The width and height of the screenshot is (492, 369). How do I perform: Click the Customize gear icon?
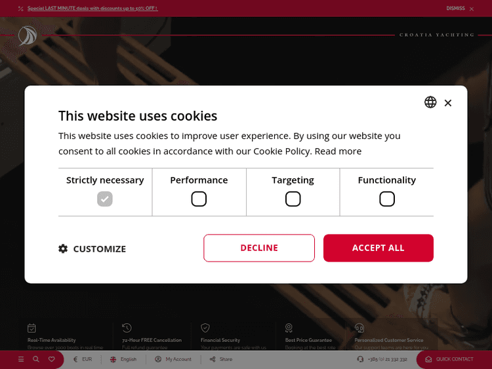pyautogui.click(x=63, y=249)
